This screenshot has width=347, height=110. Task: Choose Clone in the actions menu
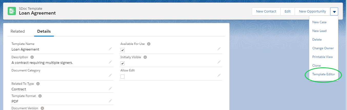click(316, 66)
